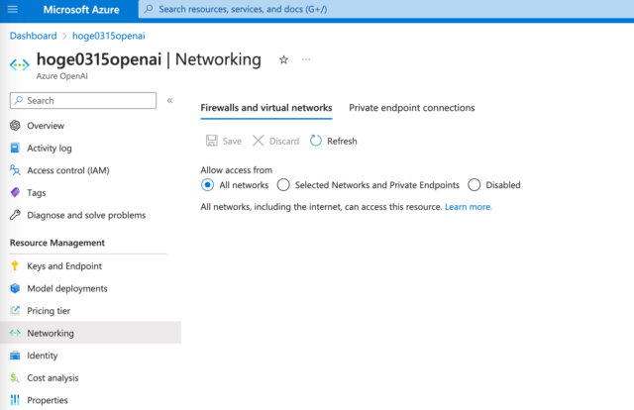
Task: Open hoge0315openai breadcrumb link
Action: point(108,36)
